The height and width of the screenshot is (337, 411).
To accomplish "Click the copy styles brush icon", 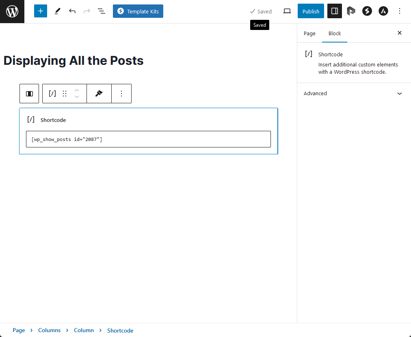I will (99, 94).
